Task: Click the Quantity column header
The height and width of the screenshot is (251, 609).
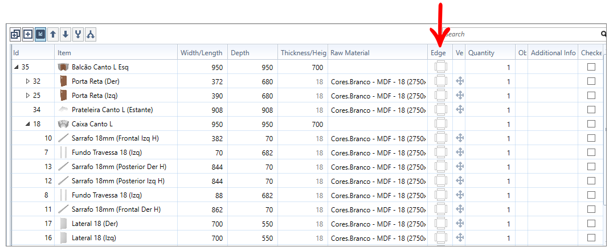Action: 490,53
